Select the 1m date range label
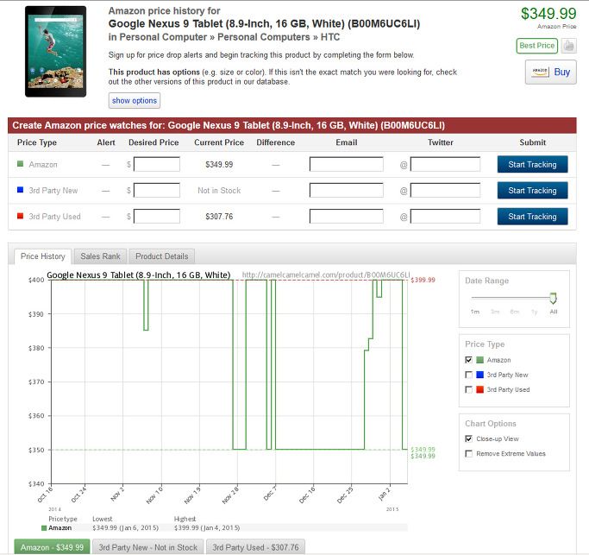589x555 pixels. (x=475, y=312)
